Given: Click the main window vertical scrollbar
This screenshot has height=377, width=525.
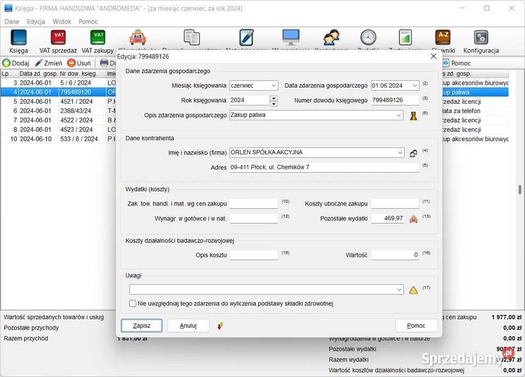Looking at the screenshot, I should [520, 190].
